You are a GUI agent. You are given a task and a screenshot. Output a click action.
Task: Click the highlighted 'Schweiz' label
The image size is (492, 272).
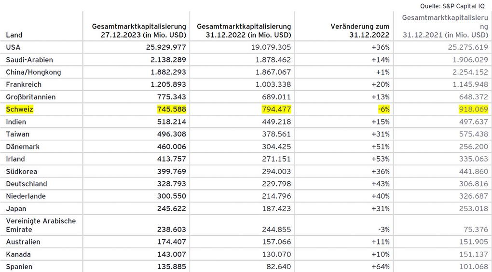19,109
